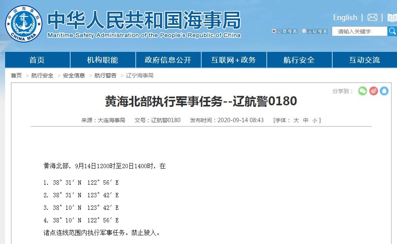Set font size to 大
397x244 pixels.
pos(296,120)
